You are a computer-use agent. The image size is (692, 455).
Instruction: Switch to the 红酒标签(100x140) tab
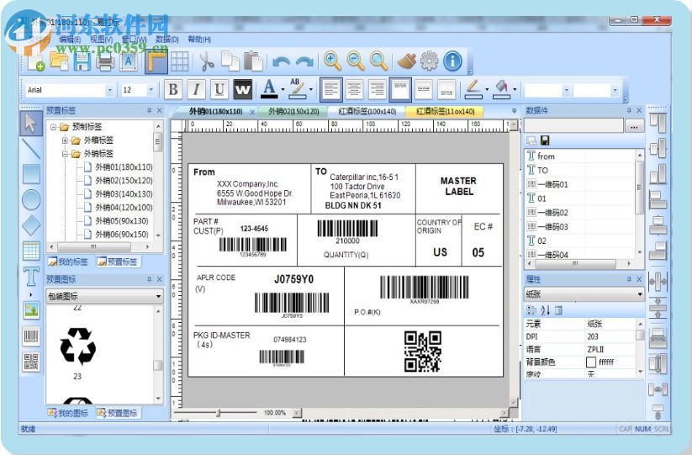pos(367,111)
